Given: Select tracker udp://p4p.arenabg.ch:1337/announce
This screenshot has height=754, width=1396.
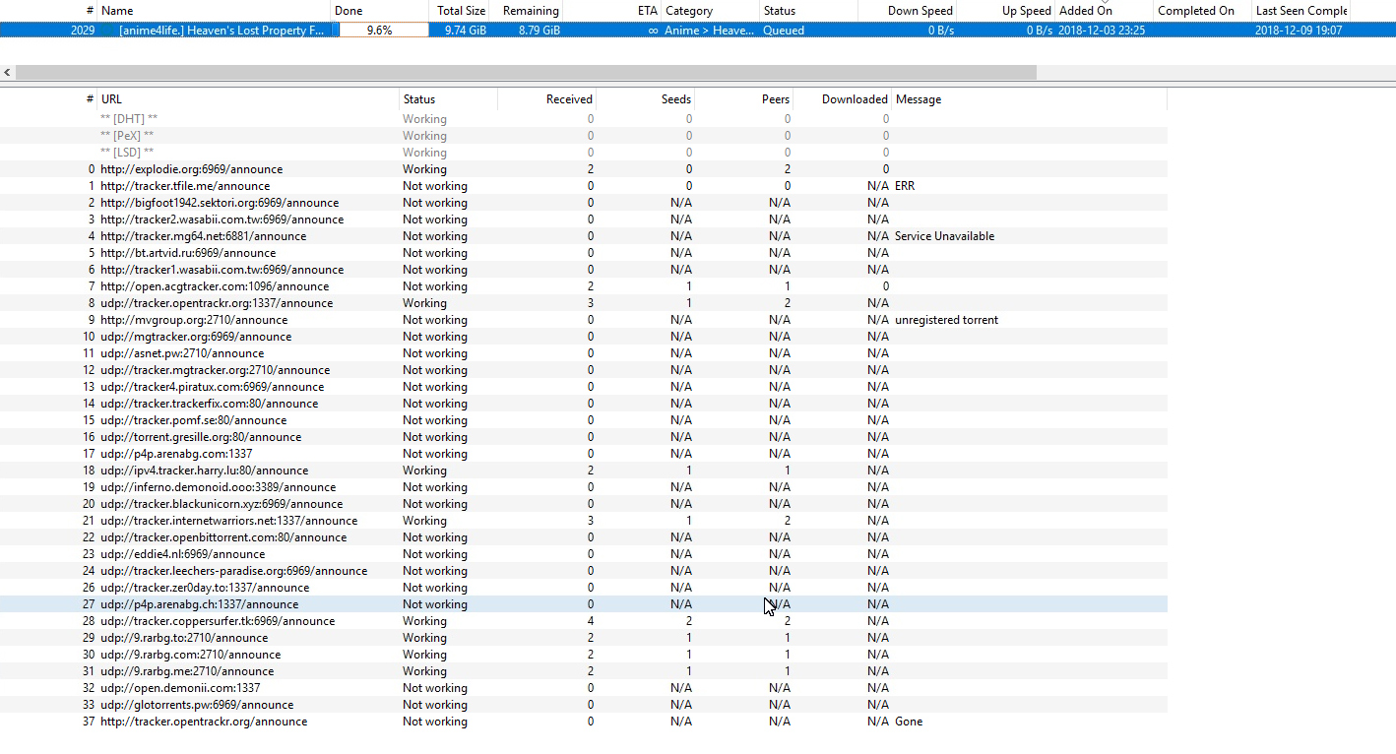Looking at the screenshot, I should [584, 604].
